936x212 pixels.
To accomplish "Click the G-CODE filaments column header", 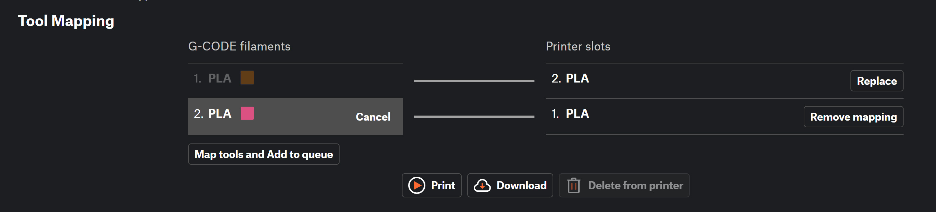I will point(239,46).
